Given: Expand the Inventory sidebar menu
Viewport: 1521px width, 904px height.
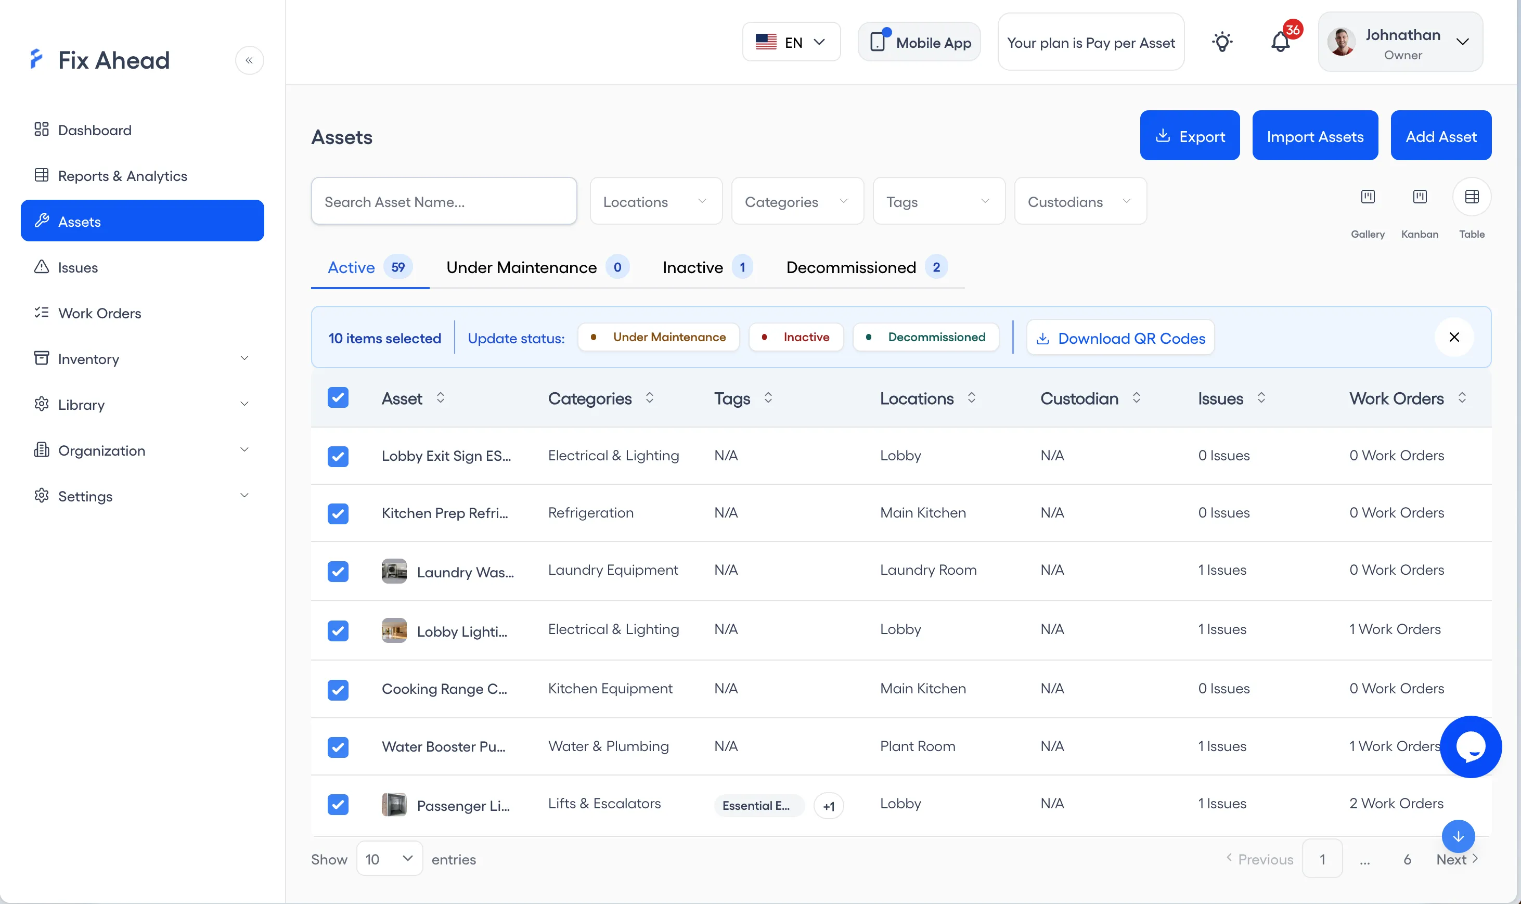Looking at the screenshot, I should coord(142,359).
